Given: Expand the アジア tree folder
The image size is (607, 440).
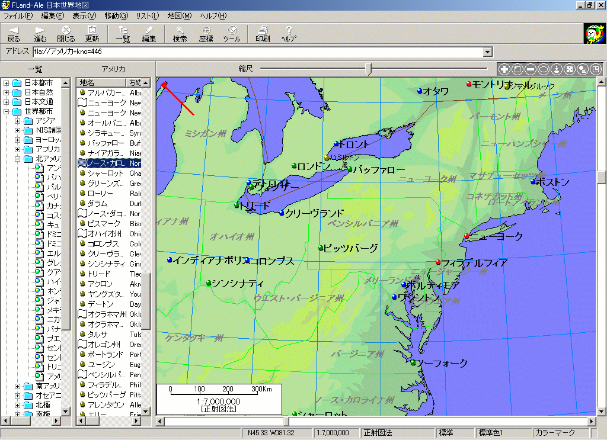Looking at the screenshot, I should (17, 121).
